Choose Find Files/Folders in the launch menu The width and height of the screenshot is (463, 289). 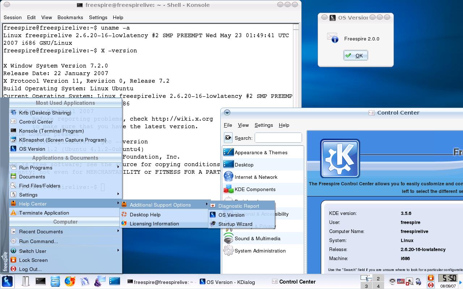pyautogui.click(x=65, y=186)
